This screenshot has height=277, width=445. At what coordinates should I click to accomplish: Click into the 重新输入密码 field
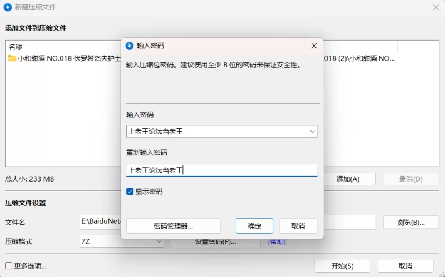[x=221, y=170]
